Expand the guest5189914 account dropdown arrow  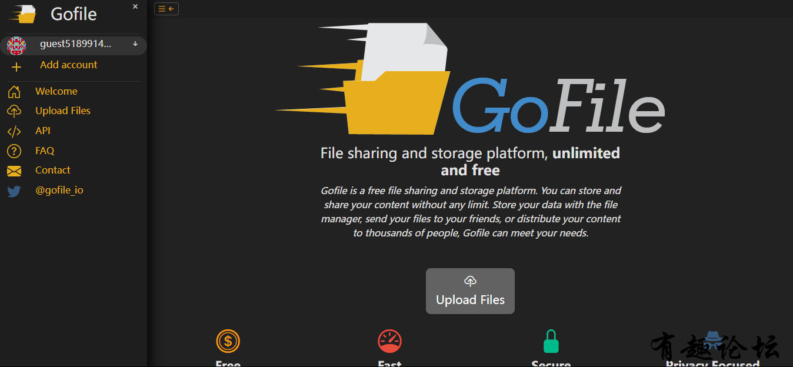[135, 44]
